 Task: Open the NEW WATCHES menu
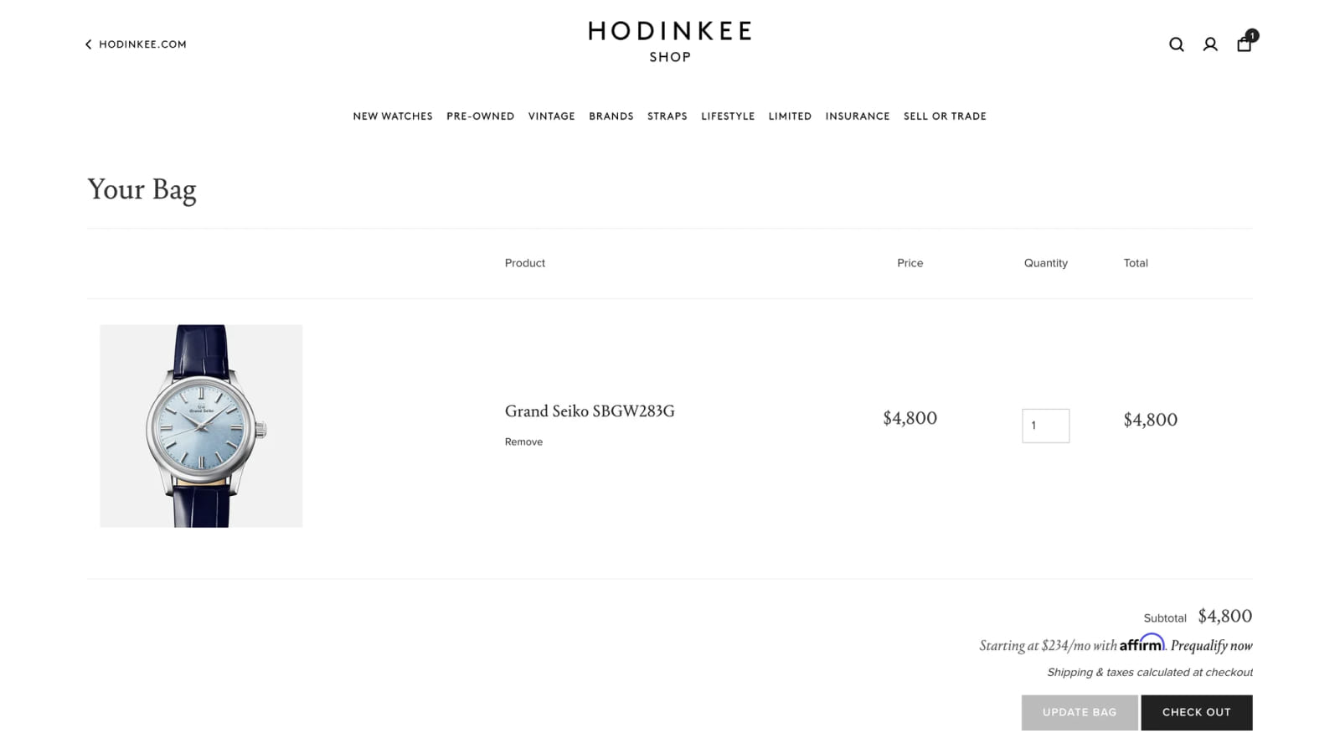pos(393,116)
